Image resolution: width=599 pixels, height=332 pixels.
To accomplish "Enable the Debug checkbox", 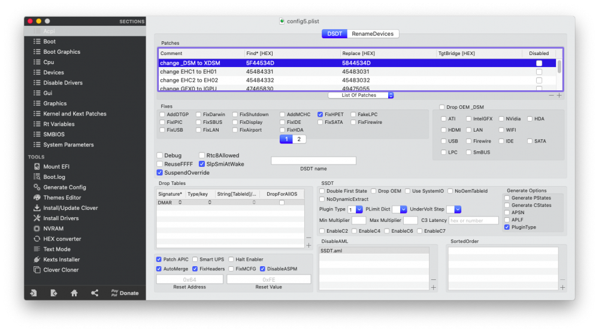I will point(160,156).
